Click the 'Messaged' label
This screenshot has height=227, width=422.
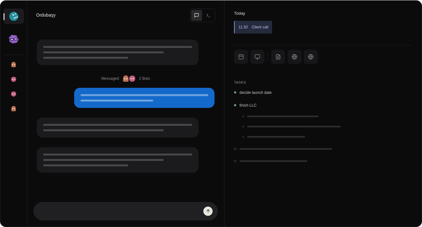pos(110,79)
